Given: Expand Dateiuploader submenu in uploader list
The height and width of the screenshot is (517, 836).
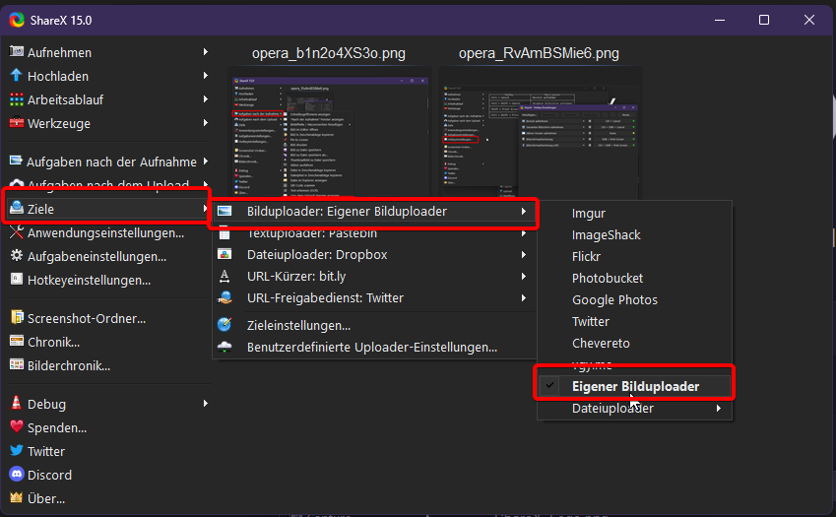Looking at the screenshot, I should [x=718, y=409].
